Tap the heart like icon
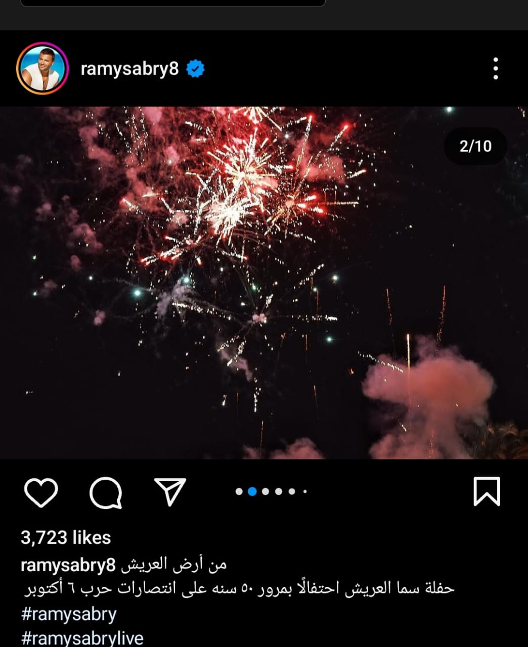The width and height of the screenshot is (528, 647). (41, 492)
